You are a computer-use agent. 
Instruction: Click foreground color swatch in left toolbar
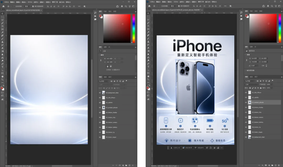click(x=2, y=88)
